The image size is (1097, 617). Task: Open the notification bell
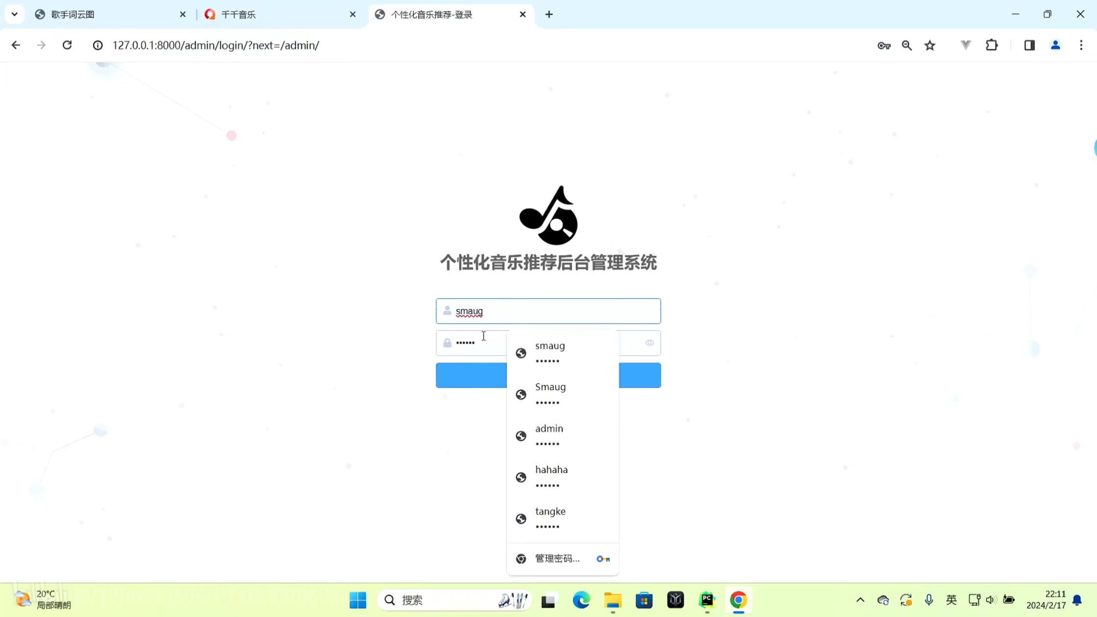coord(1077,600)
